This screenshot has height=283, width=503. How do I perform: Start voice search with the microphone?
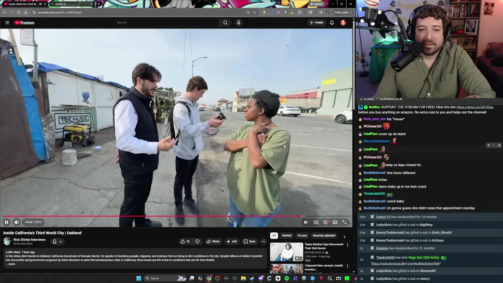[238, 22]
